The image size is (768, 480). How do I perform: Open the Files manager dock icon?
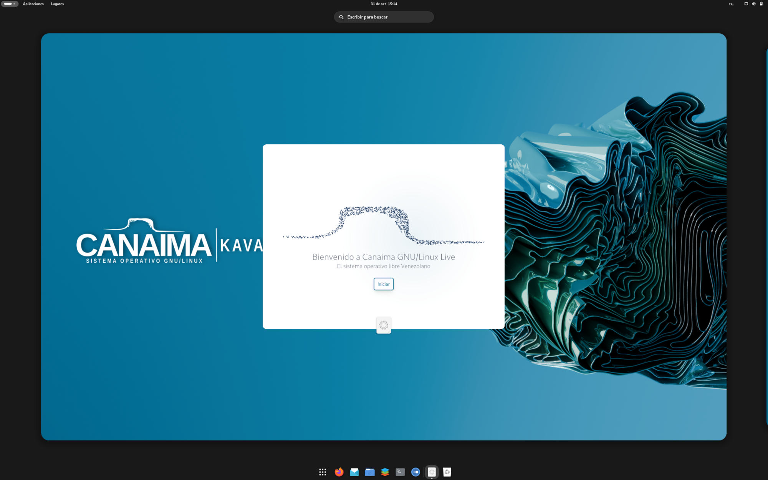(369, 472)
